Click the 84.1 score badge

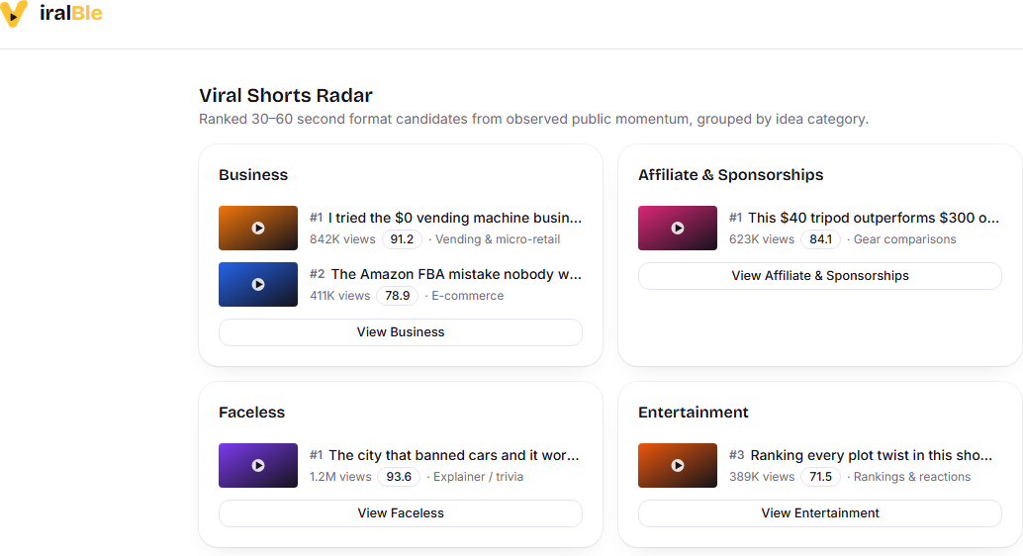(821, 239)
